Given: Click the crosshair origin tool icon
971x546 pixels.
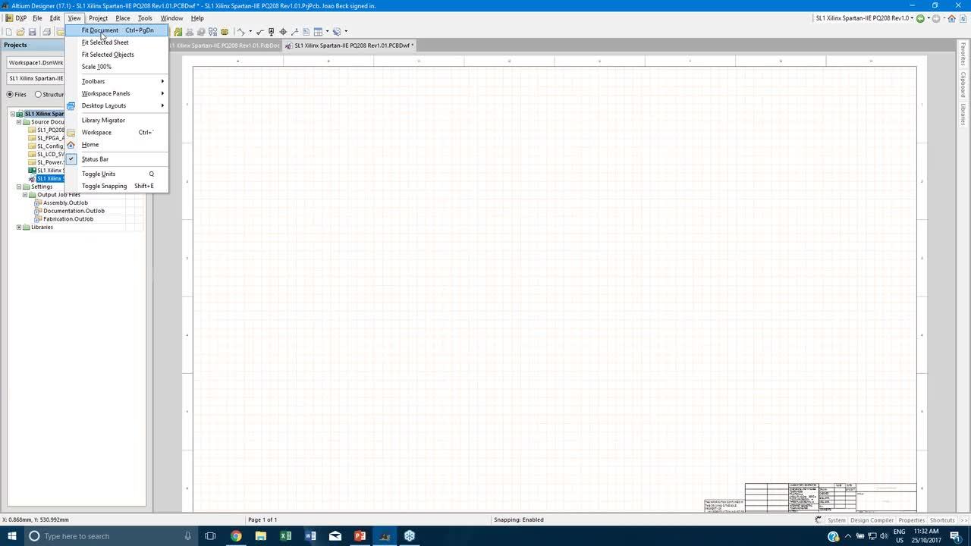Looking at the screenshot, I should (283, 32).
